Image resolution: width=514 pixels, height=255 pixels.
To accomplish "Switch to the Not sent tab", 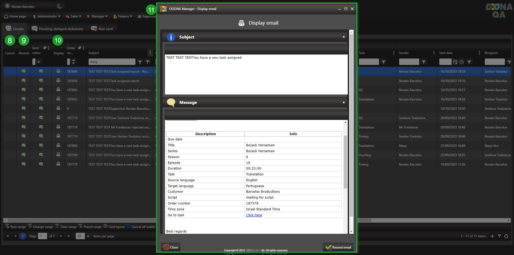I will pyautogui.click(x=102, y=29).
